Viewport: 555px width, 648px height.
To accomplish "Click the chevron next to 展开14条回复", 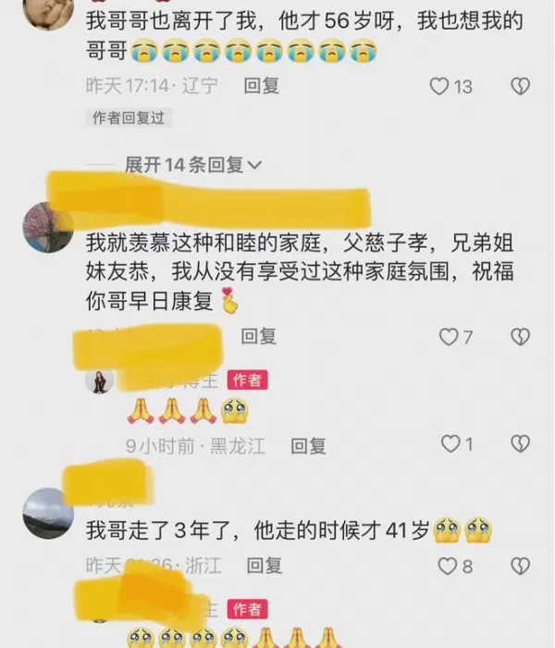I will (x=254, y=166).
